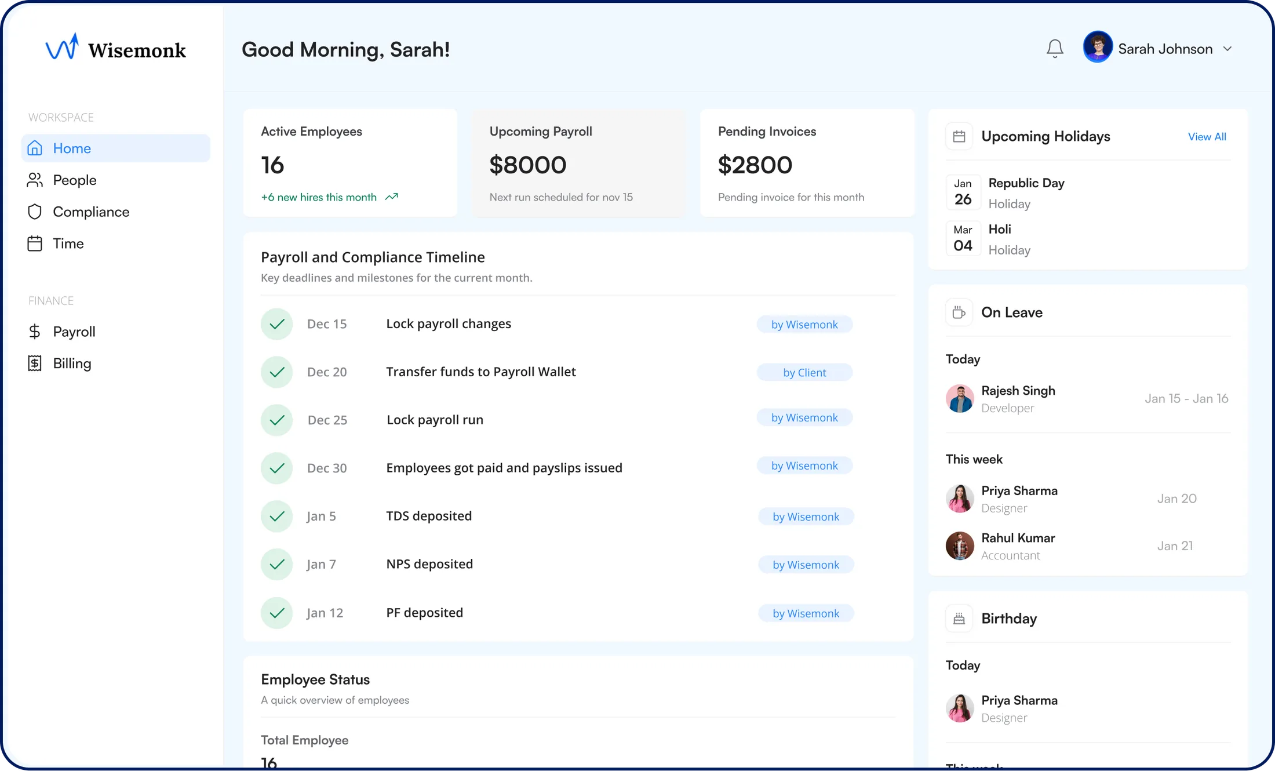Open the Sarah Johnson profile name menu
The width and height of the screenshot is (1275, 771).
1165,49
